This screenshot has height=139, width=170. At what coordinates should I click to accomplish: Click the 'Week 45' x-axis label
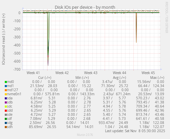pyautogui.click(x=148, y=73)
